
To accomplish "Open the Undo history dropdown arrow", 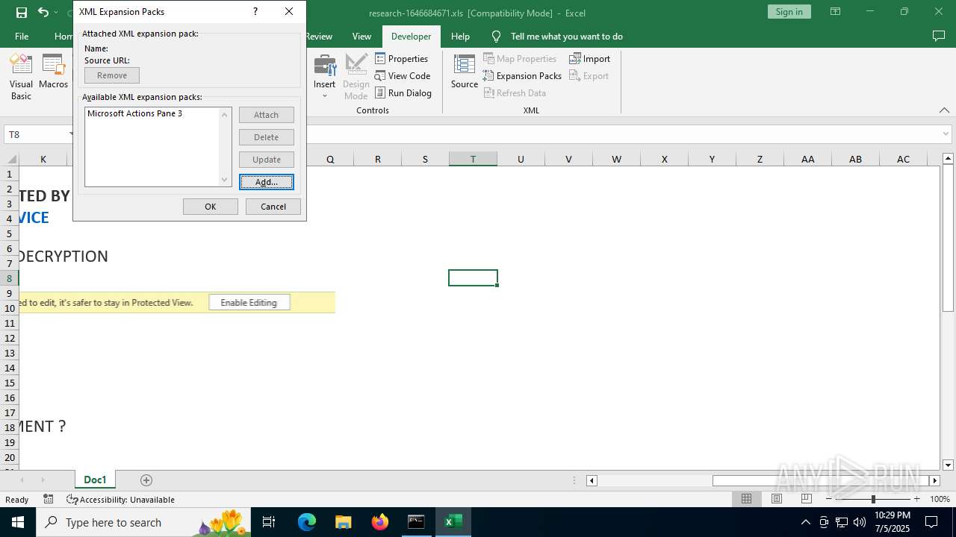I will [56, 13].
